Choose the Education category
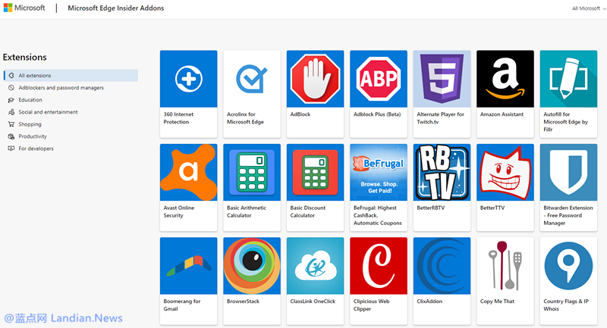 click(x=30, y=100)
